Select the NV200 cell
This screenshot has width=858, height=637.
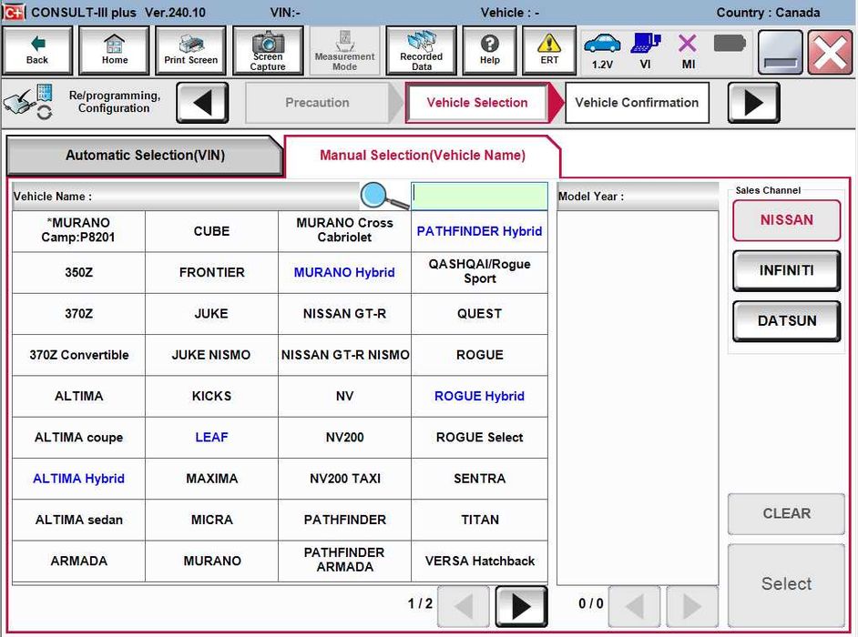coord(344,438)
